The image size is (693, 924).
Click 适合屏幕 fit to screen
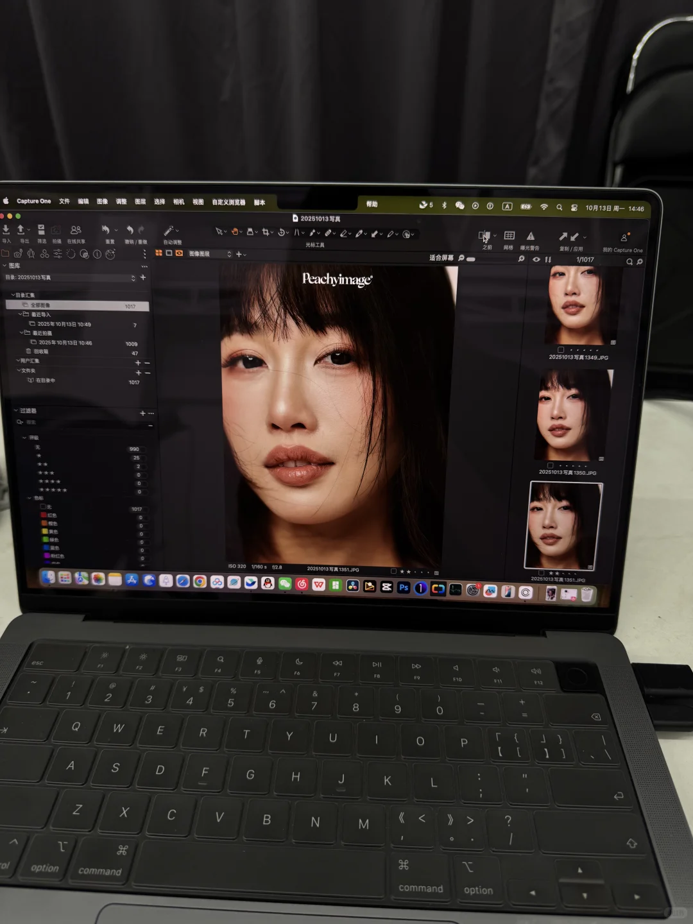pyautogui.click(x=441, y=258)
